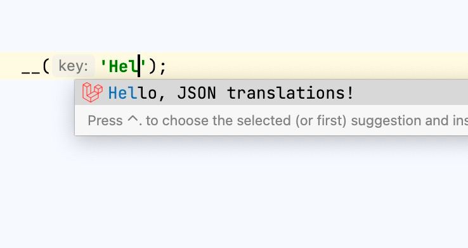
Task: Click the Laravel icon in completion popup
Action: (93, 92)
